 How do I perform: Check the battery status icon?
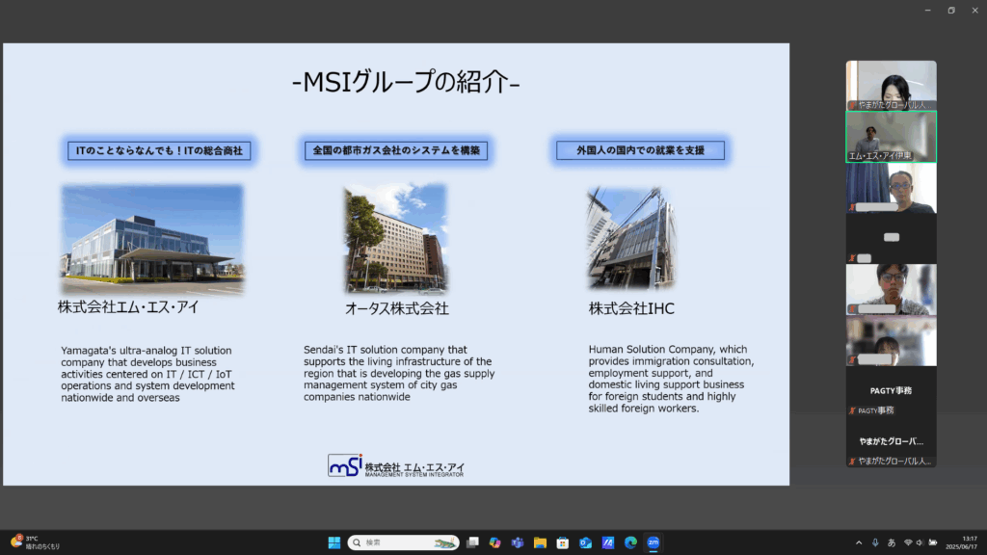933,542
